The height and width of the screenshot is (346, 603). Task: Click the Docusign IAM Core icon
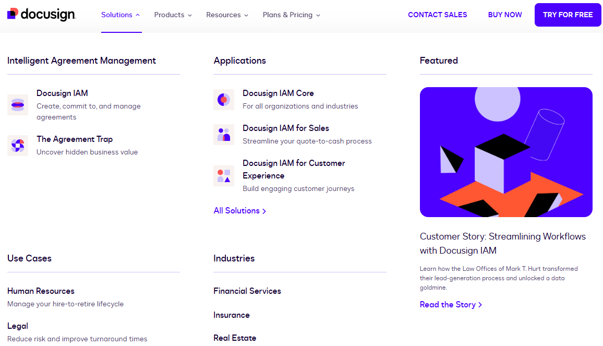pyautogui.click(x=224, y=100)
